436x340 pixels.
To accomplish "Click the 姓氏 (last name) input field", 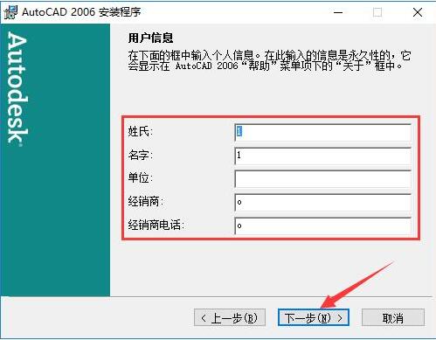I will point(322,133).
